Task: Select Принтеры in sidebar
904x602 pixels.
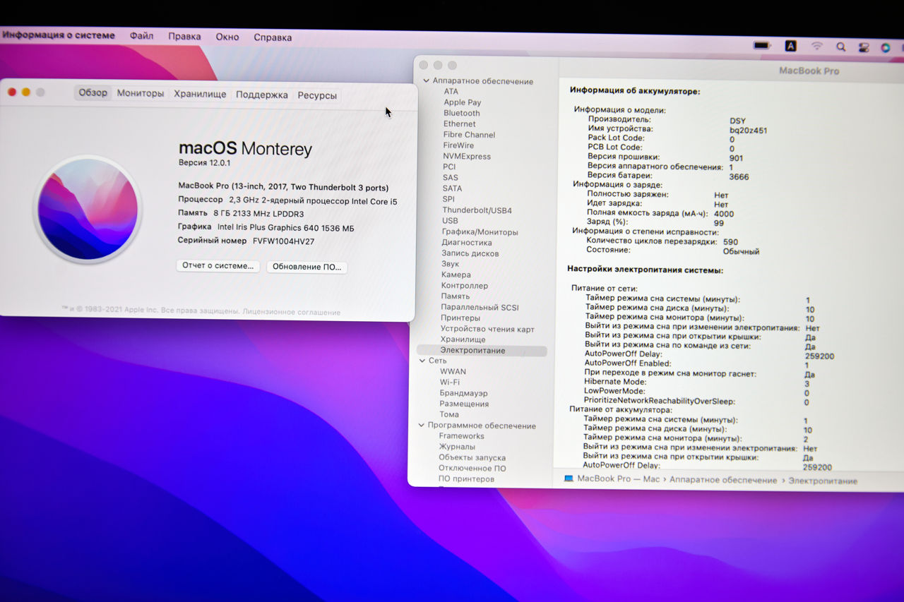Action: pos(460,318)
